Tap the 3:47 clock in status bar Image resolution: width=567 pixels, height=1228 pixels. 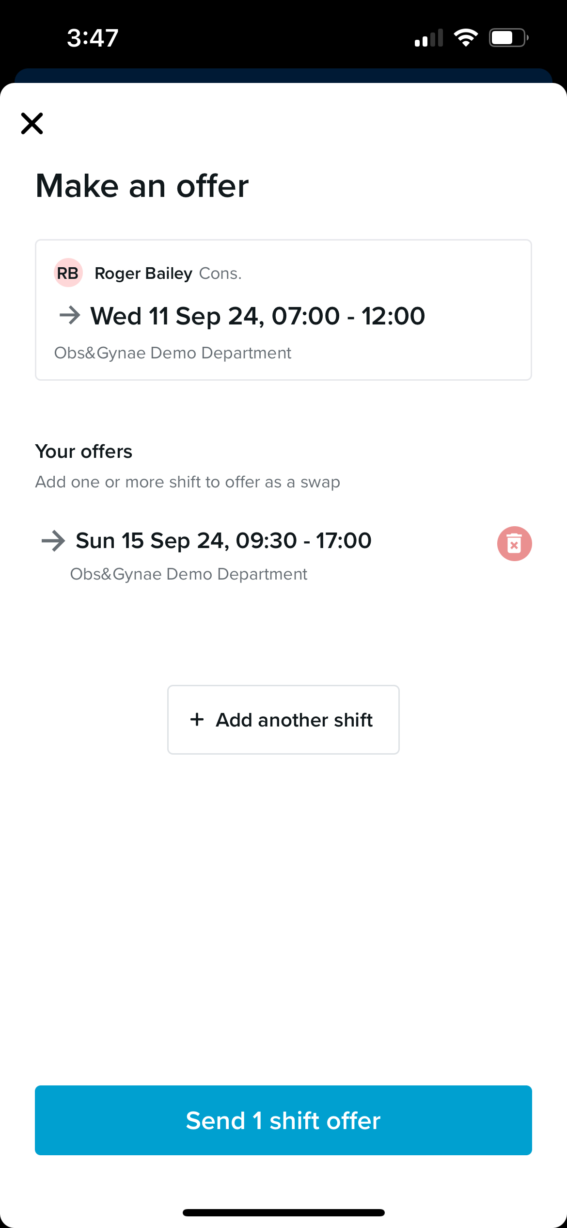93,38
